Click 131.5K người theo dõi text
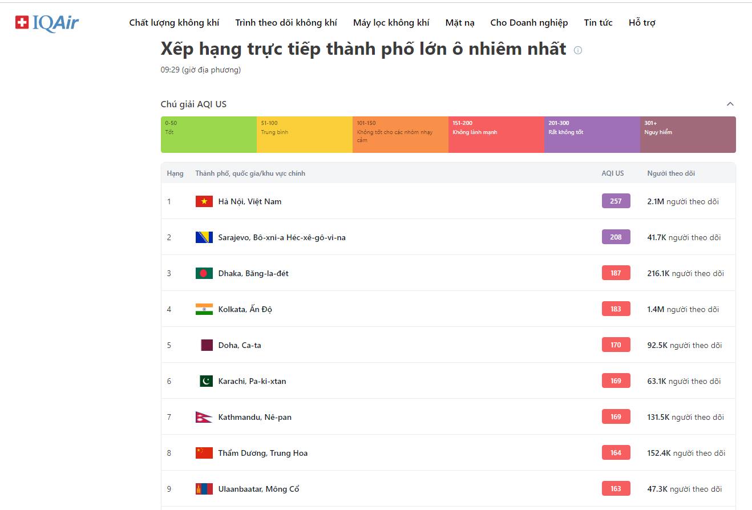 686,417
